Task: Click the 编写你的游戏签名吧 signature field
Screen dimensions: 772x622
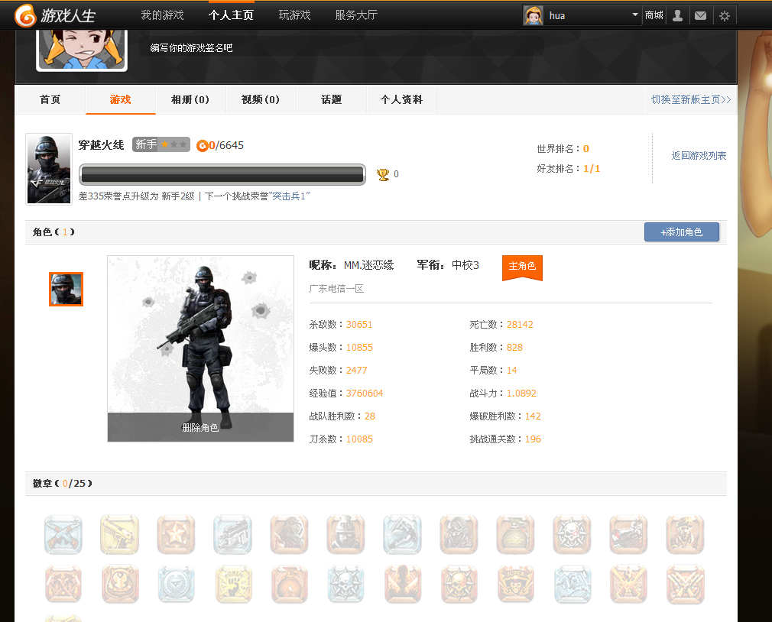Action: click(x=342, y=47)
